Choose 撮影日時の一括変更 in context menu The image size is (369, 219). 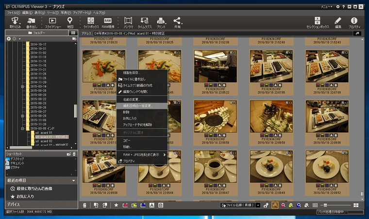click(142, 106)
